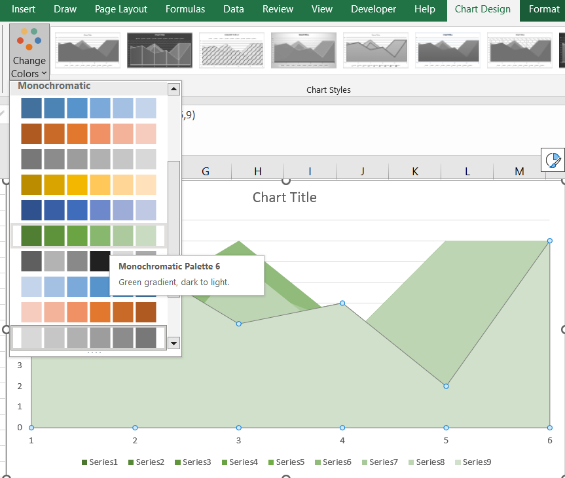Click the Chart Styles paintbrush icon
565x478 pixels.
point(553,160)
